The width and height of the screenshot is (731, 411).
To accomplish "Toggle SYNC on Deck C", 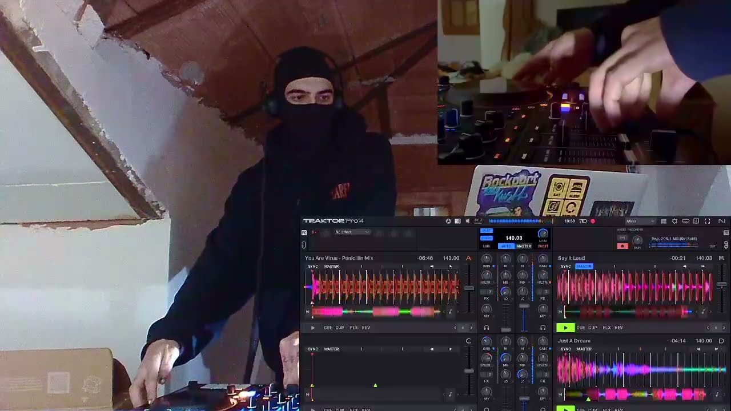I will 313,349.
